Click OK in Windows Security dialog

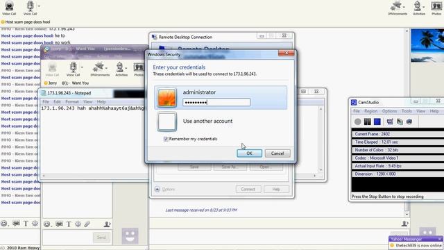point(249,153)
